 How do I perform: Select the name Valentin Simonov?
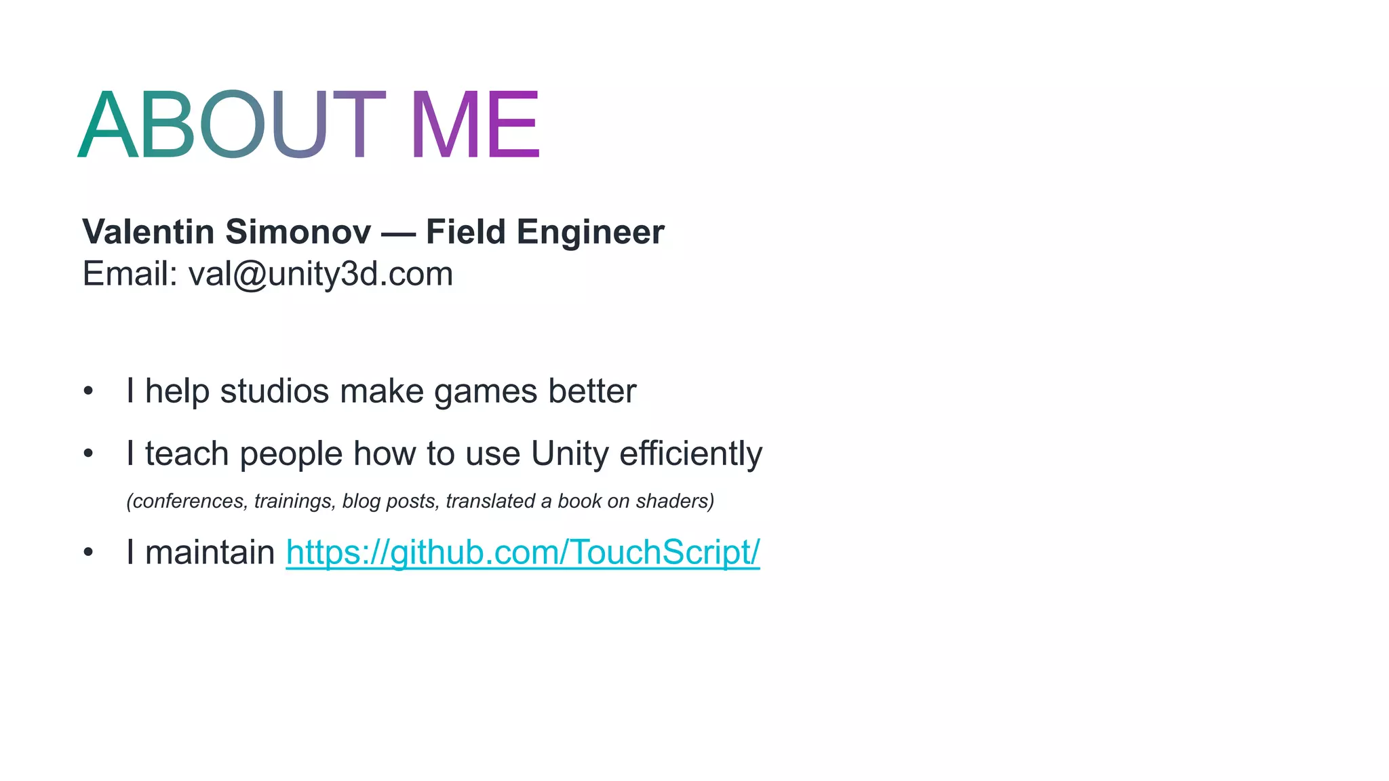point(227,233)
